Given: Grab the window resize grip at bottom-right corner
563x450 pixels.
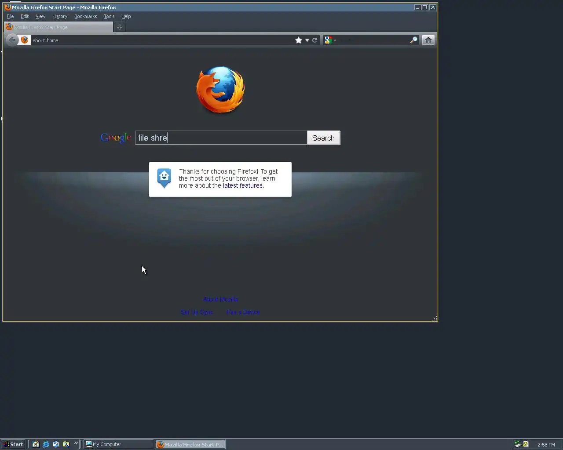Looking at the screenshot, I should (435, 318).
